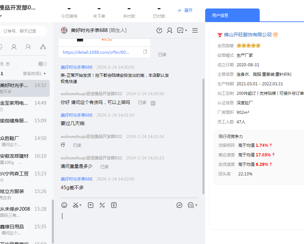Toggle the switch above the contact list

pyautogui.click(x=43, y=64)
